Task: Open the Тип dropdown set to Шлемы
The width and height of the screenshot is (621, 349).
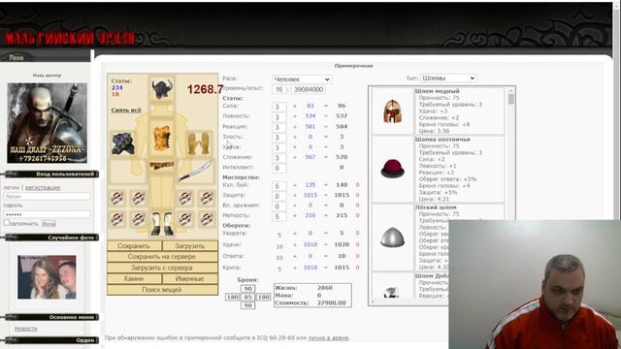Action: pyautogui.click(x=448, y=79)
